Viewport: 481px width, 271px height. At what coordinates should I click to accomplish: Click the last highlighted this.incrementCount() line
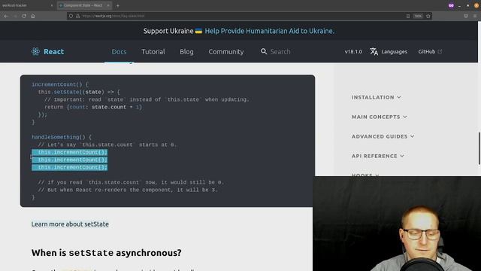[x=70, y=167]
